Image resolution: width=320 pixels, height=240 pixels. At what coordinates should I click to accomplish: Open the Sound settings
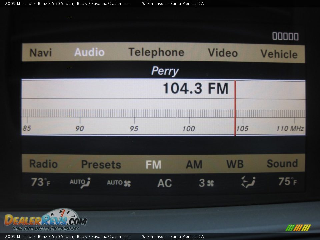(282, 163)
